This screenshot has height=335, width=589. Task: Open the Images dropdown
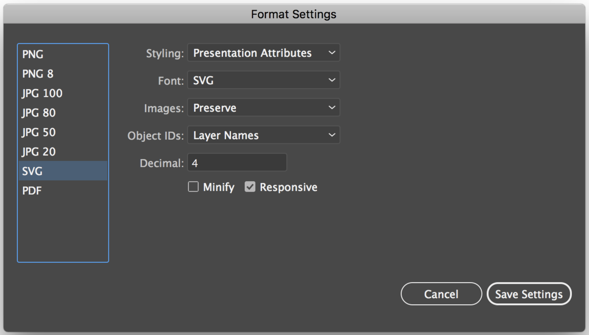[x=264, y=107]
